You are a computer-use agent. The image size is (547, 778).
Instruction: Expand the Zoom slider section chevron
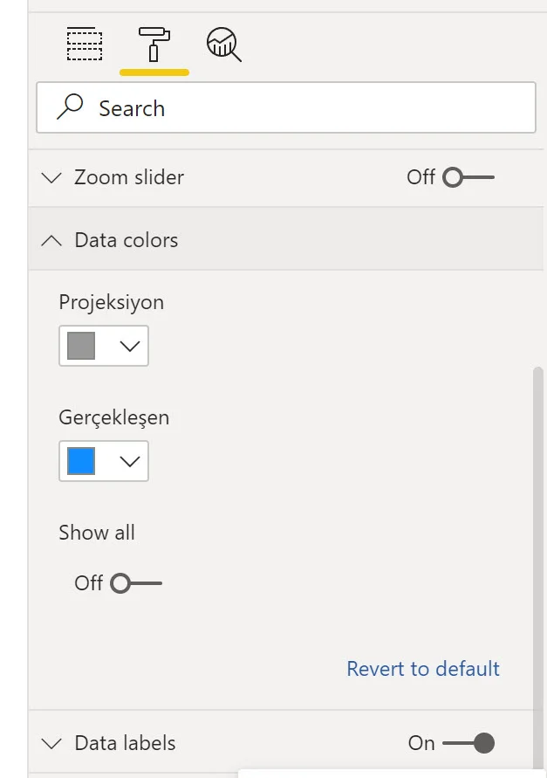[52, 178]
